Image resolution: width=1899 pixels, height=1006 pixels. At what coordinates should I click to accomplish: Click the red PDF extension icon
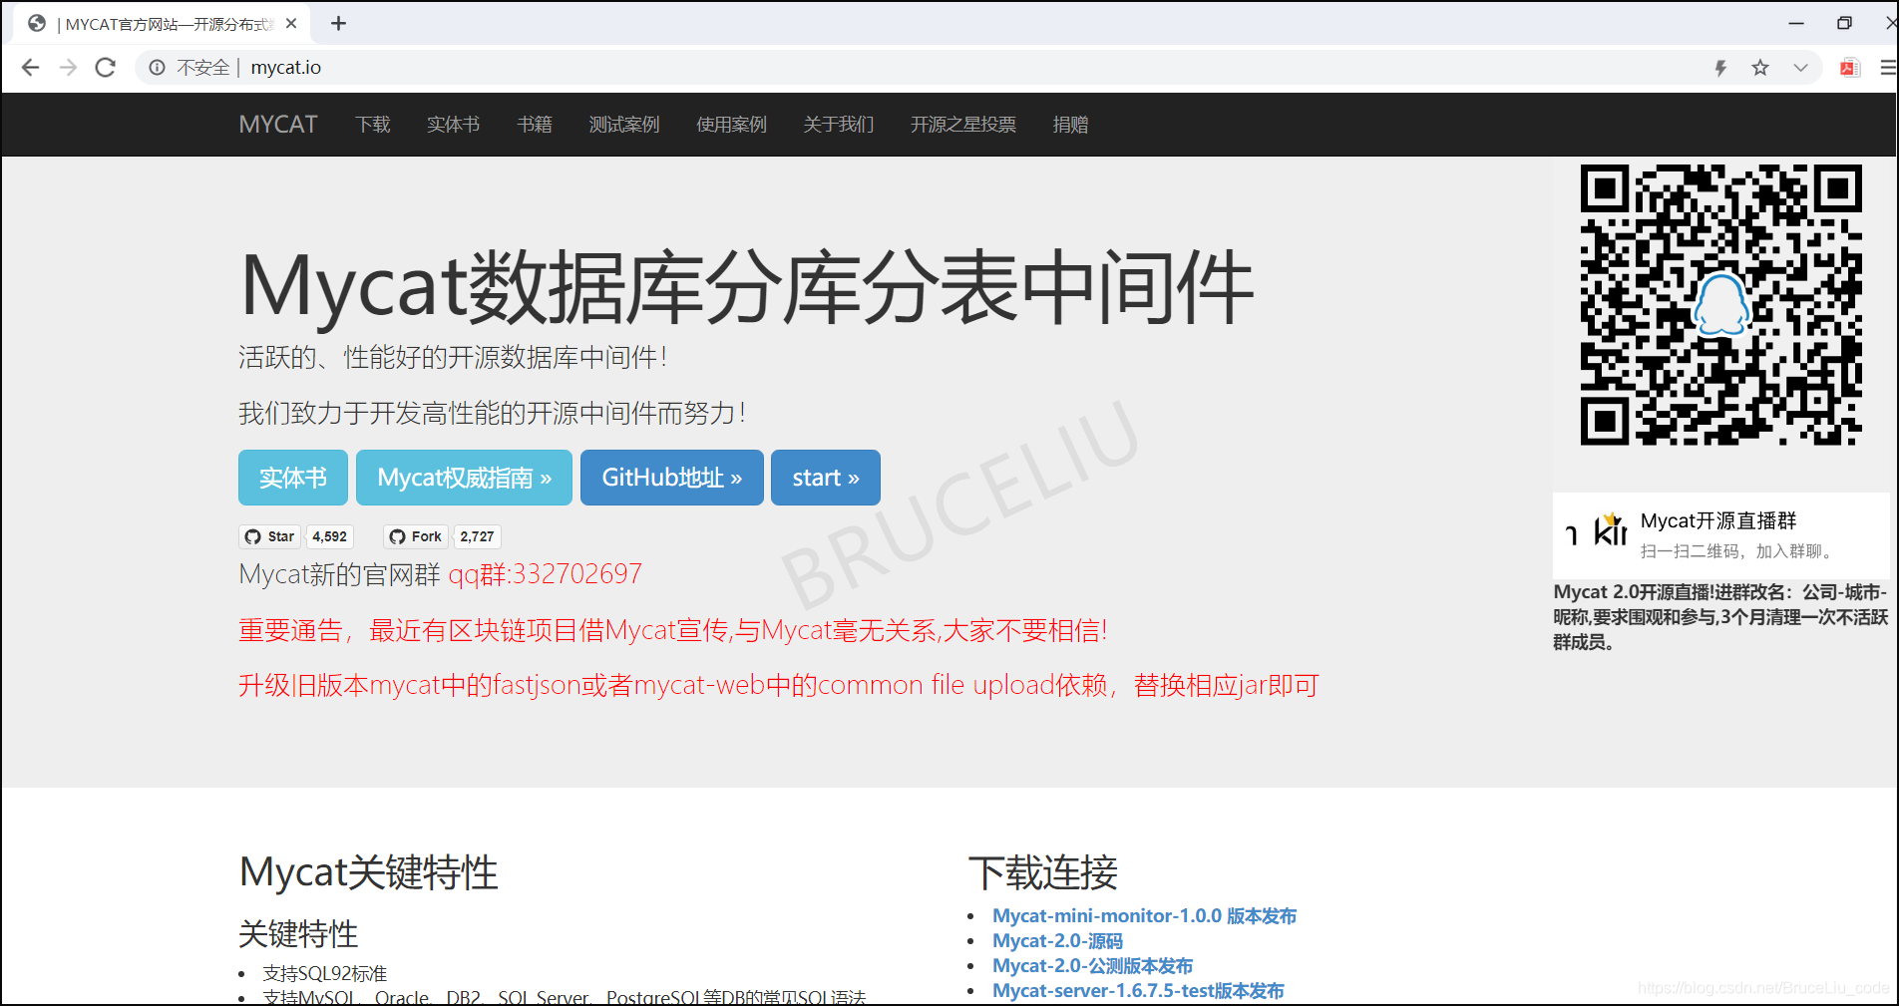(1850, 68)
